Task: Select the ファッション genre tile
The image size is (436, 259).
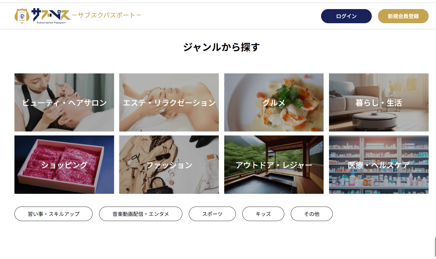Action: (x=169, y=165)
